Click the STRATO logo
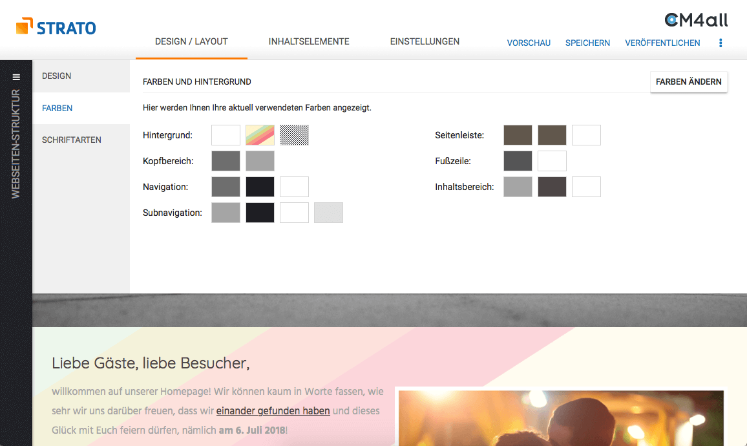The height and width of the screenshot is (446, 747). coord(56,27)
